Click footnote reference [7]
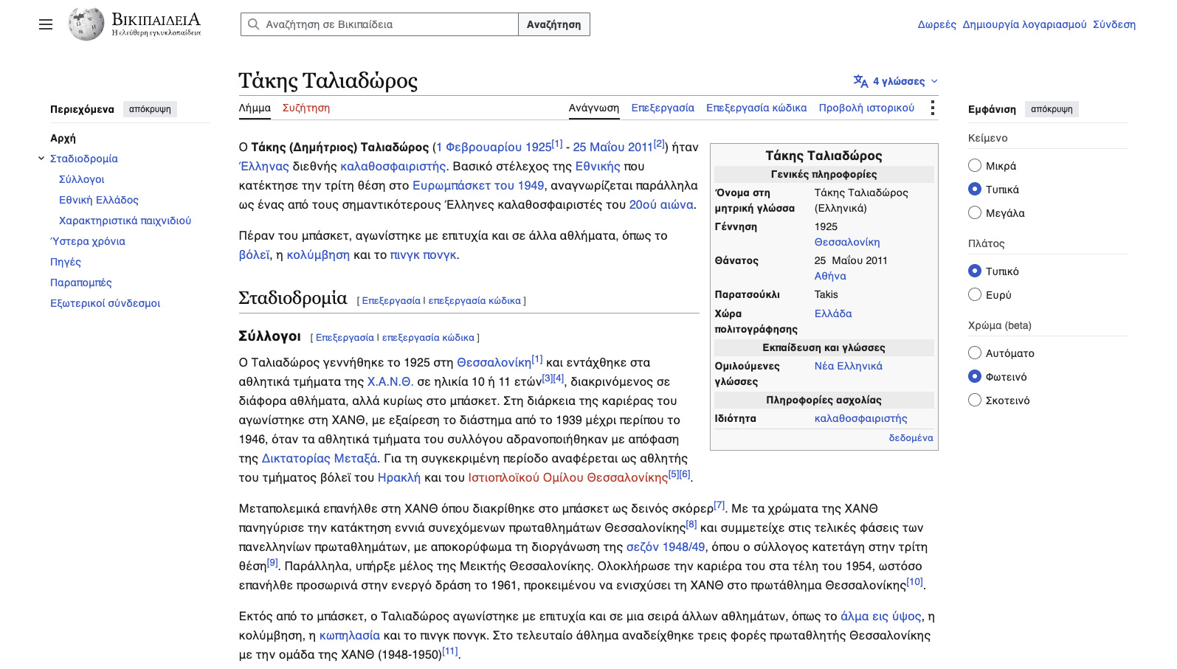 pyautogui.click(x=719, y=505)
